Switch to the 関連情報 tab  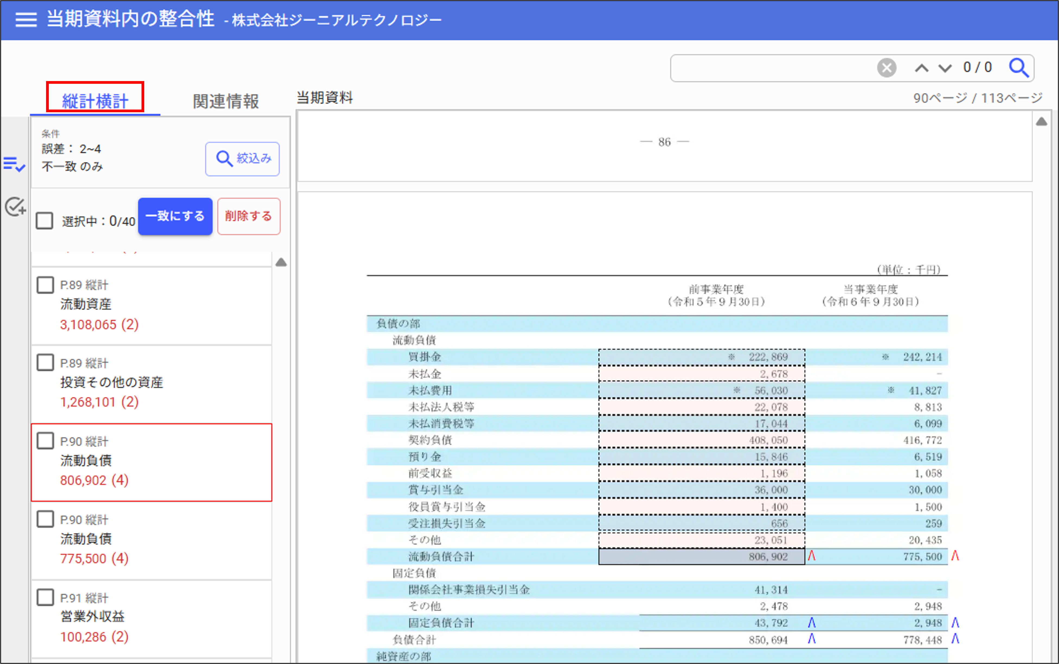tap(226, 101)
